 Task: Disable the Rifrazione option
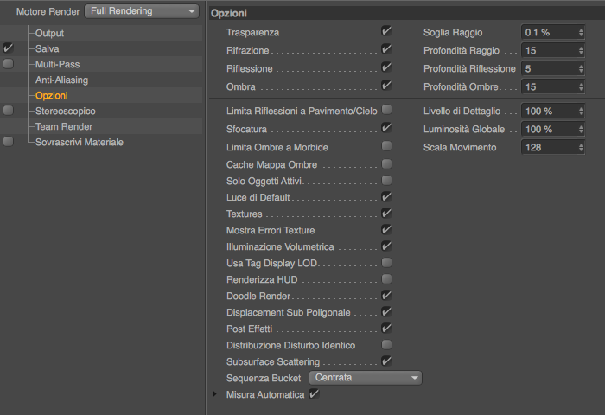pyautogui.click(x=386, y=49)
